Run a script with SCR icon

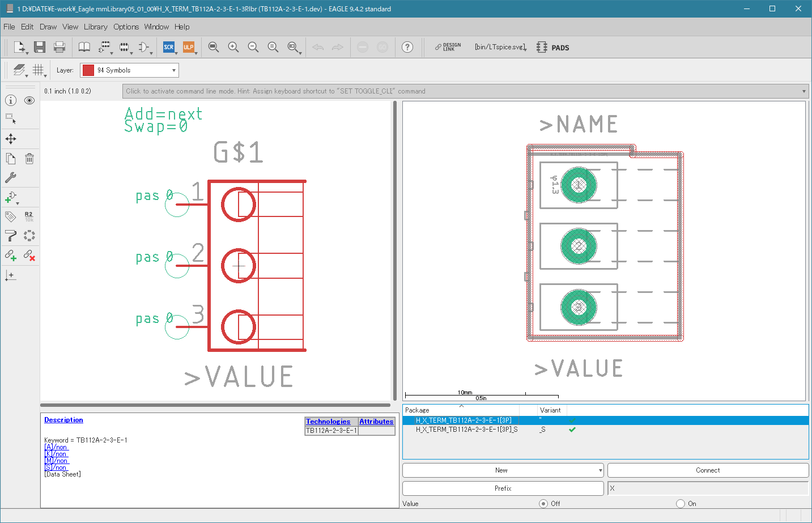[169, 47]
